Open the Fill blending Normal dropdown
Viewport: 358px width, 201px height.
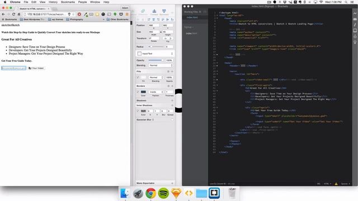pyautogui.click(x=156, y=78)
